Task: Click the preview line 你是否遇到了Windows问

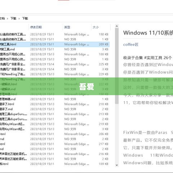Action: pos(148,72)
